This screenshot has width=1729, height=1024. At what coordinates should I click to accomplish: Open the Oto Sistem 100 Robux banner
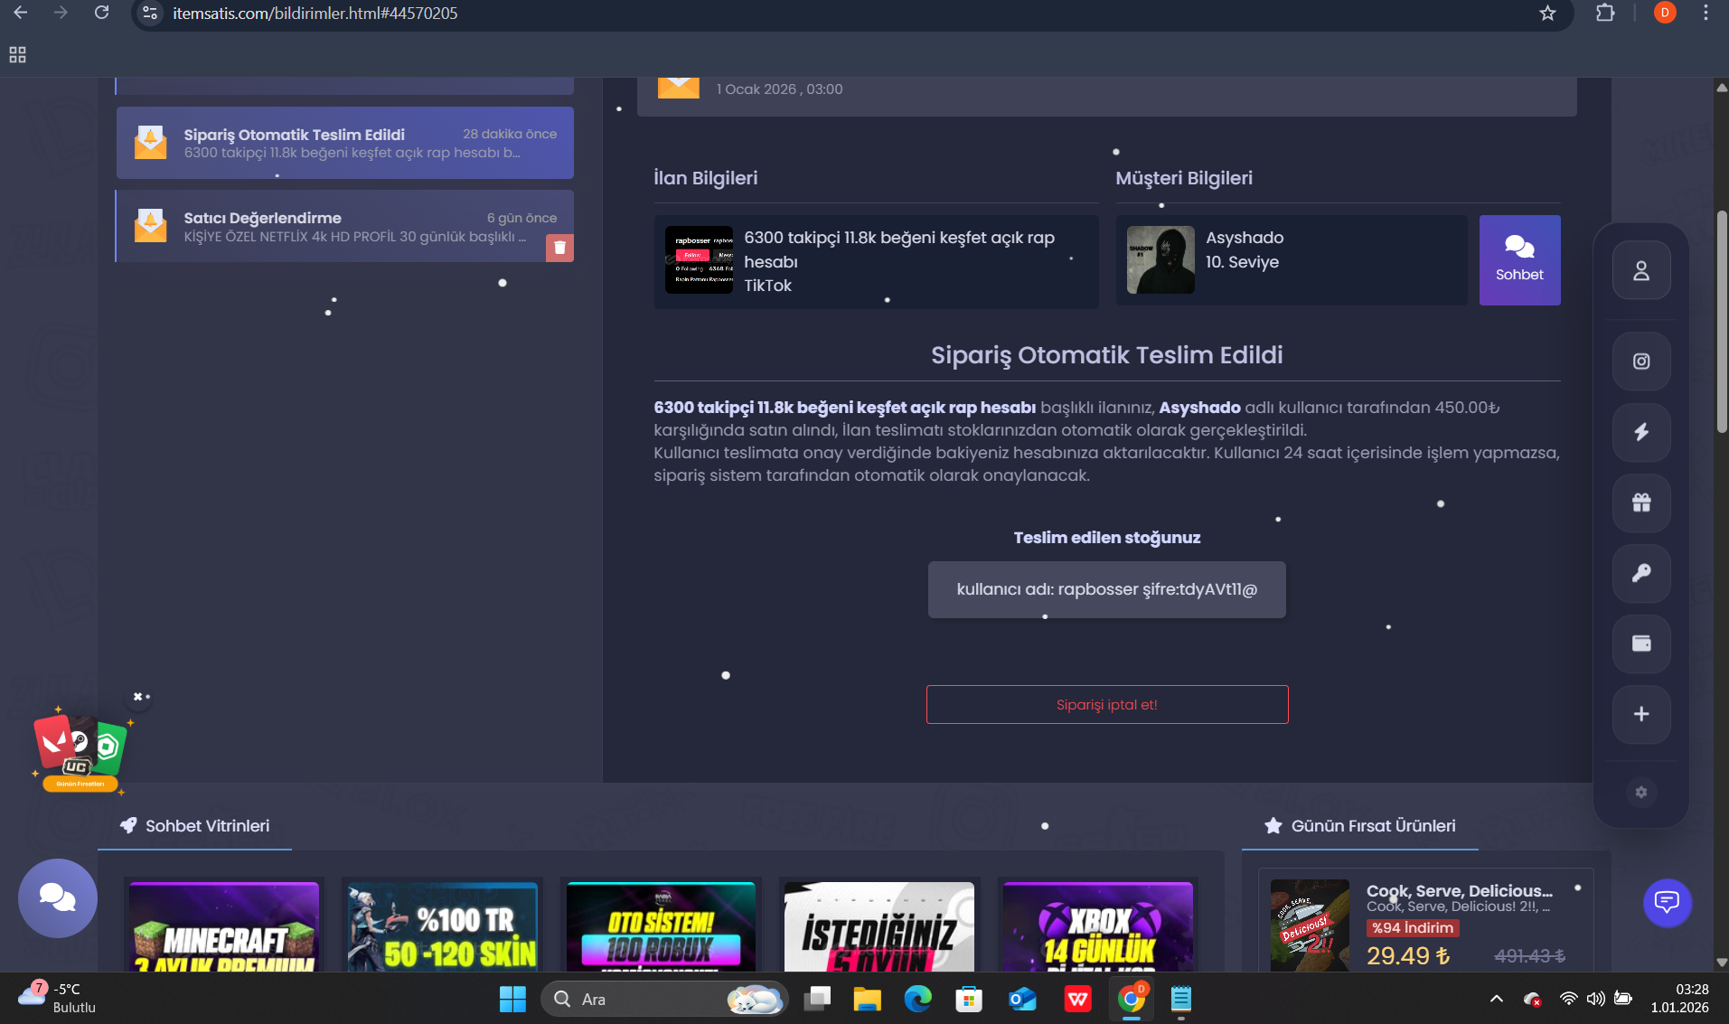pos(661,927)
